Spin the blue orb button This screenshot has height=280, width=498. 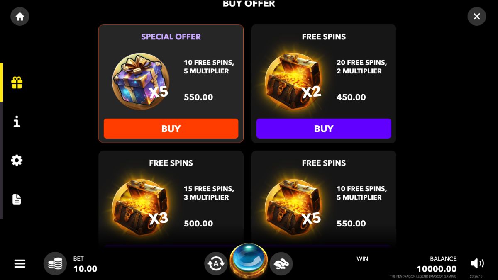pos(249,261)
